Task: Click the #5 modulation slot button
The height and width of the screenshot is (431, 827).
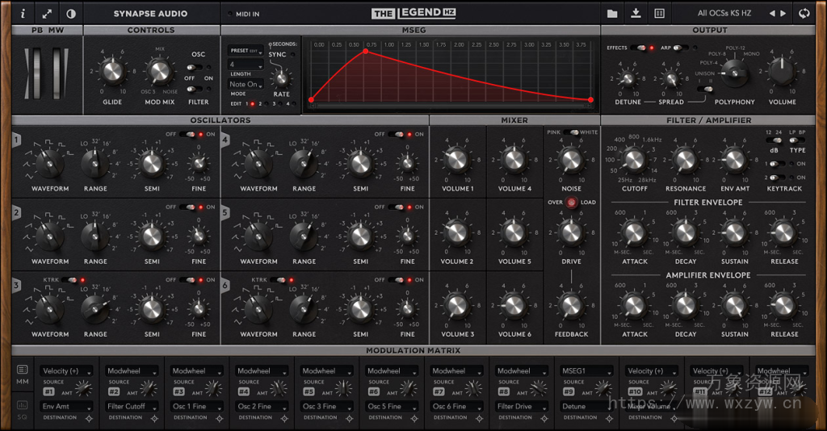Action: coord(309,392)
